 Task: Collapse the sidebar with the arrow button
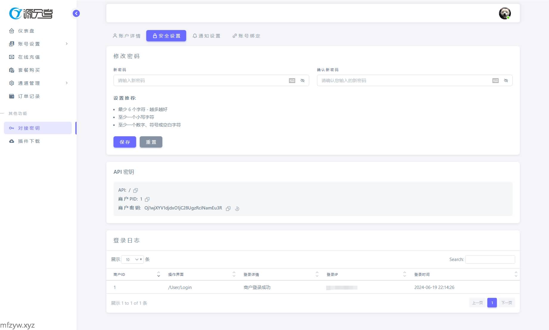[x=76, y=13]
